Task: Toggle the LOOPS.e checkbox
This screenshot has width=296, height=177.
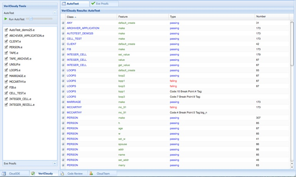Action: (x=6, y=70)
